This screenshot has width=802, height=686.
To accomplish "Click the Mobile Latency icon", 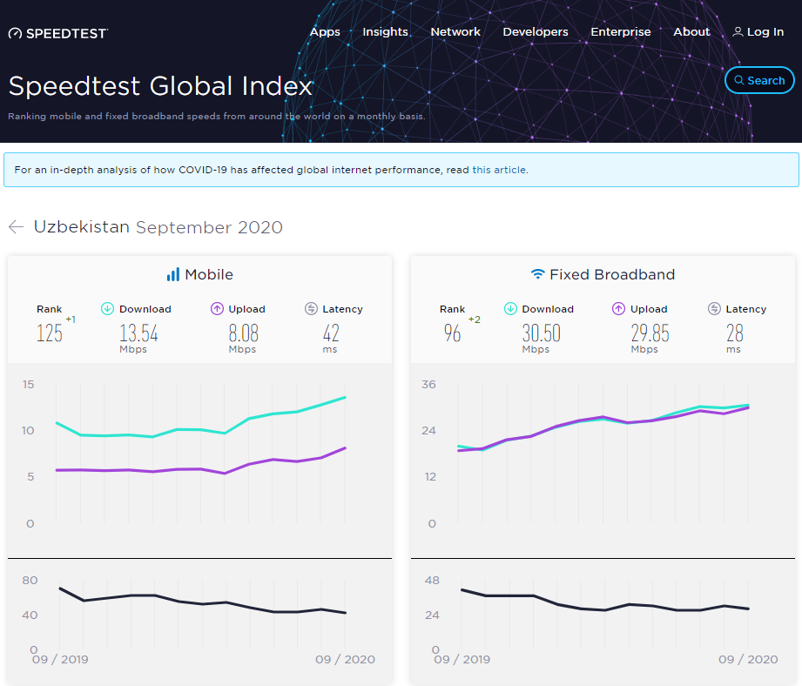I will click(311, 309).
